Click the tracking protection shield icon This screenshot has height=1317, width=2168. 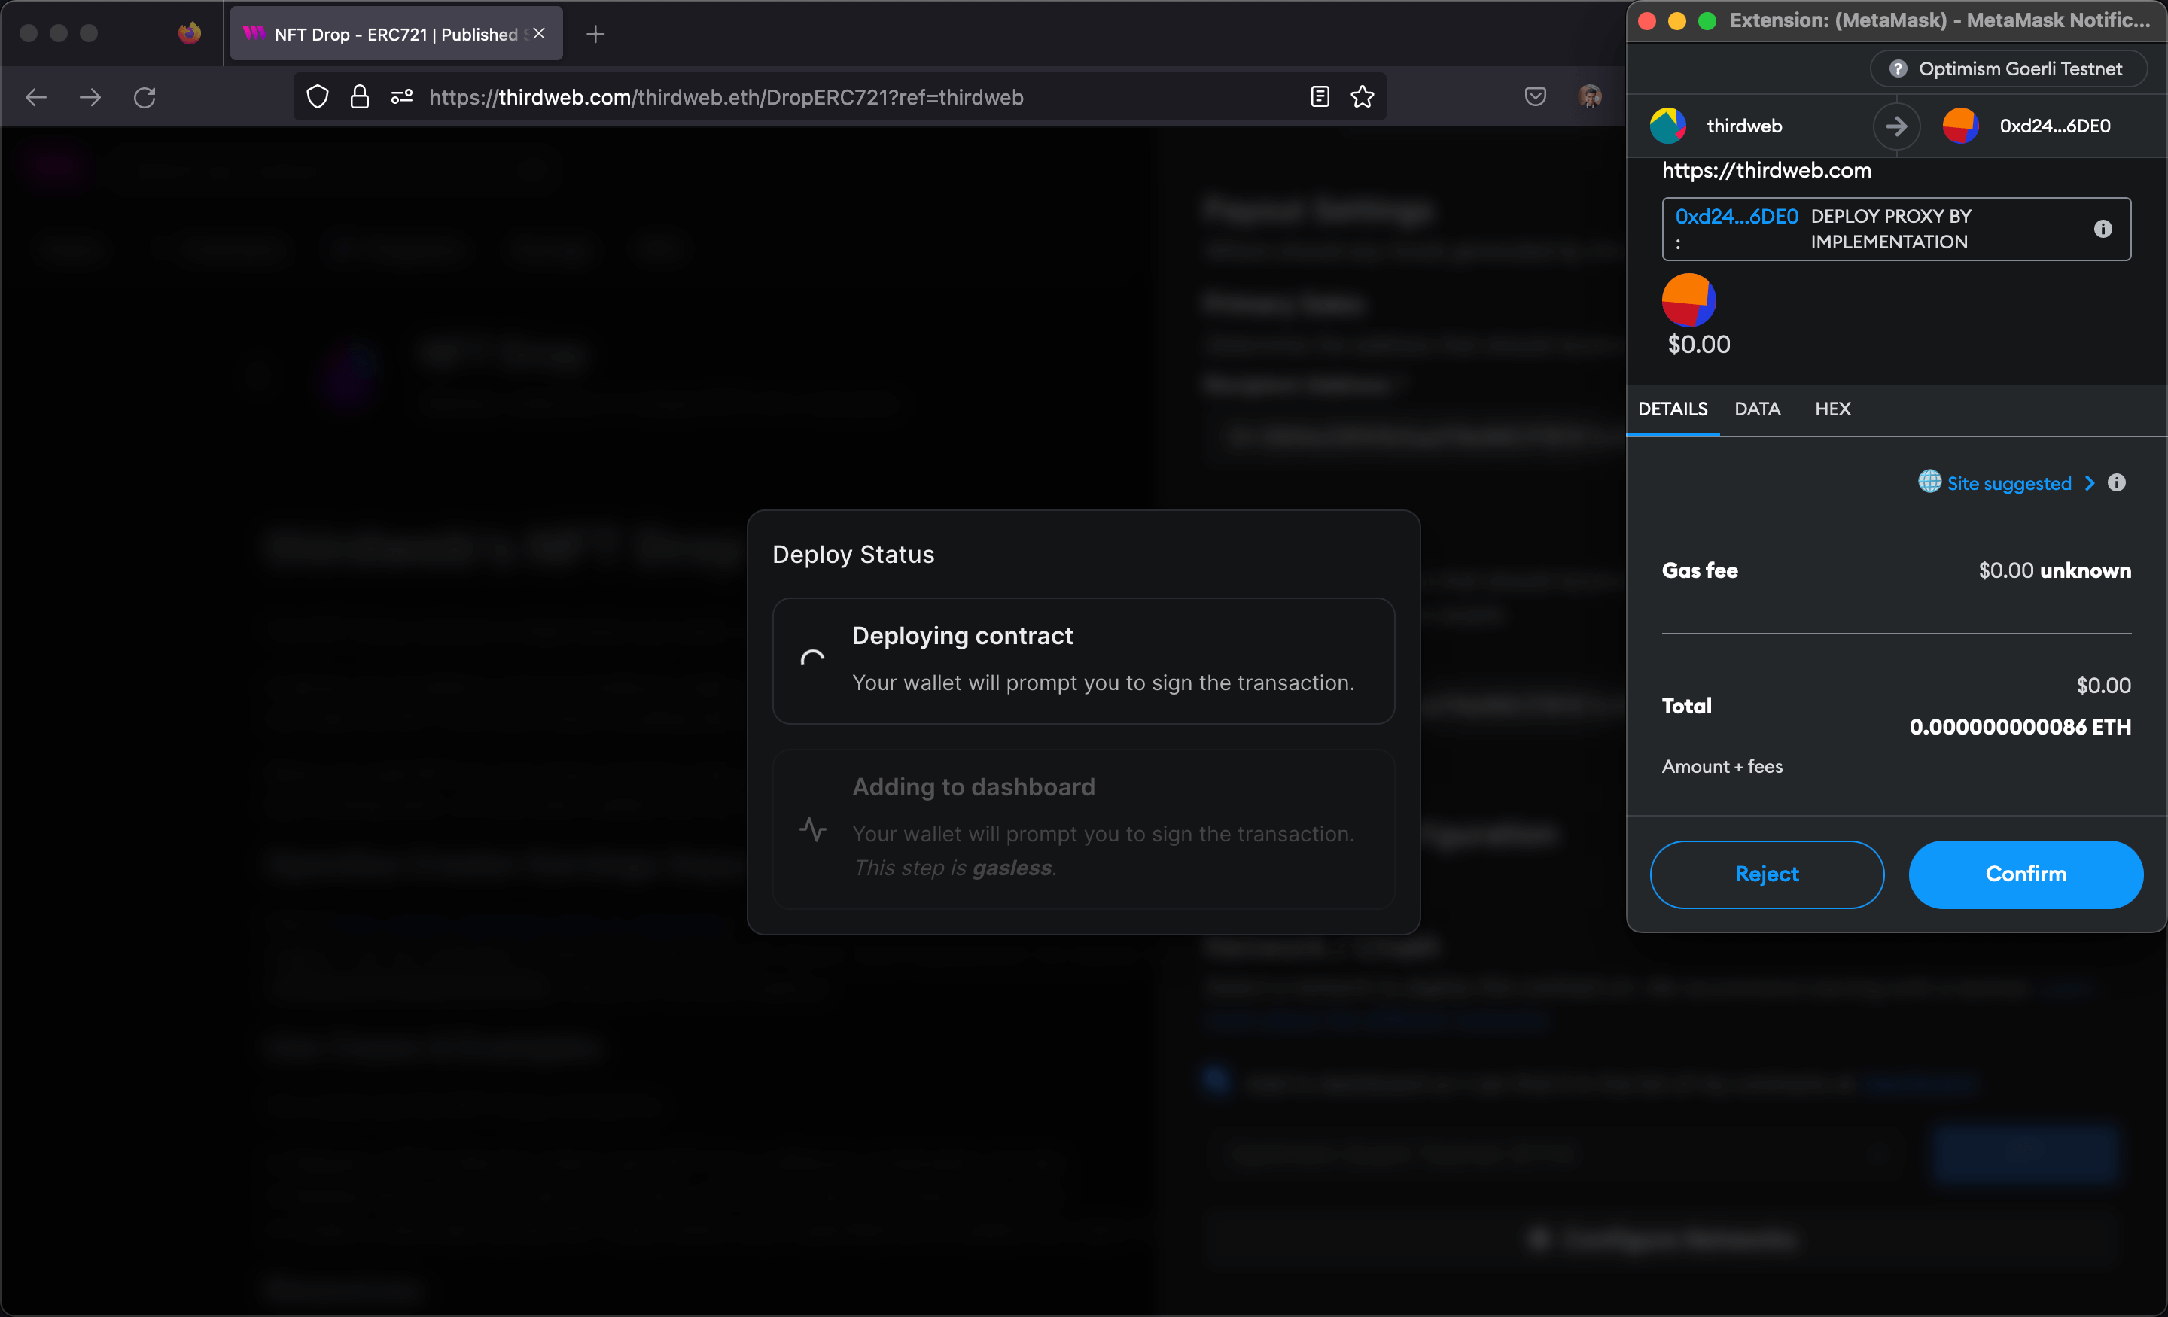(318, 97)
